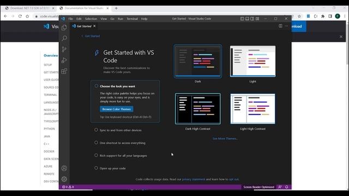Screen dimensions: 349x196
Task: Open the privacy statement link
Action: point(194,179)
